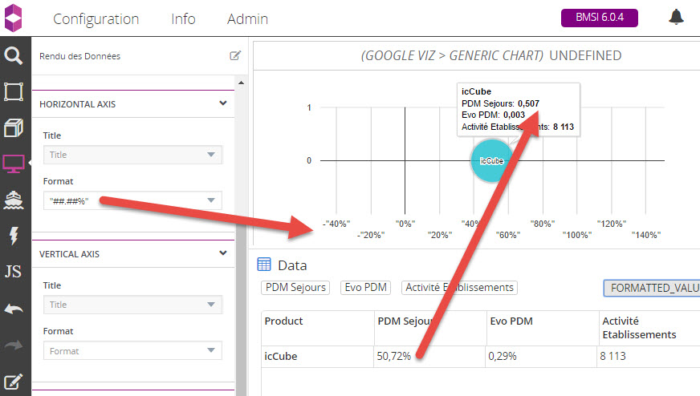
Task: Click the PDM Sejours tag button
Action: [295, 287]
